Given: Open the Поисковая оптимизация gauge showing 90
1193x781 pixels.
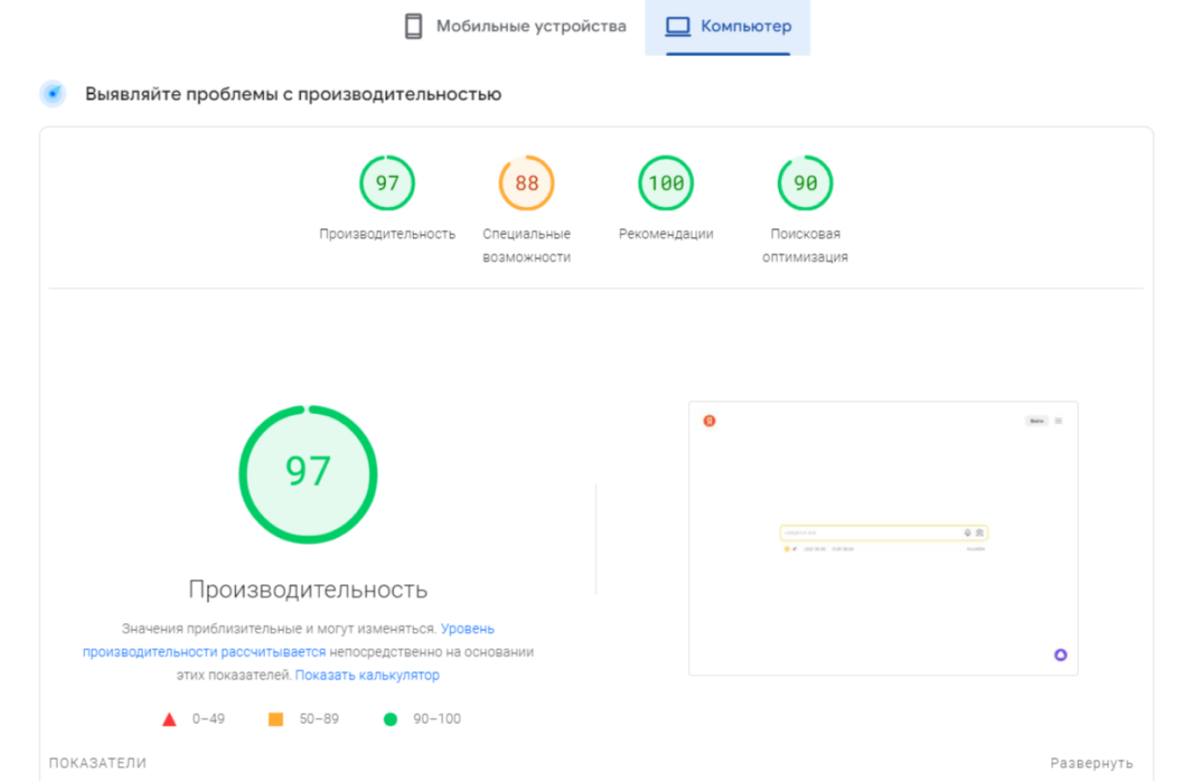Looking at the screenshot, I should tap(804, 183).
